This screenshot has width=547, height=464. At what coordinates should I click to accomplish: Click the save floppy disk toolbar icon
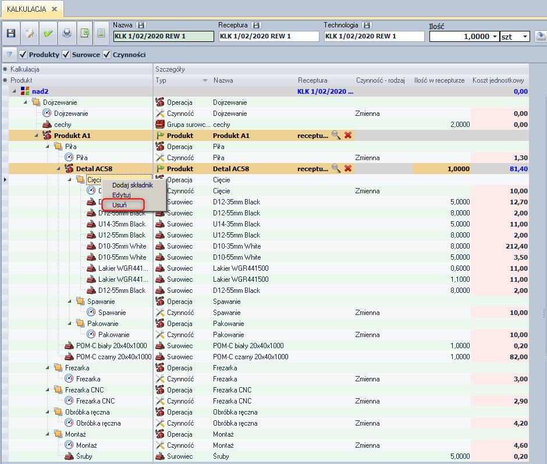pyautogui.click(x=11, y=33)
